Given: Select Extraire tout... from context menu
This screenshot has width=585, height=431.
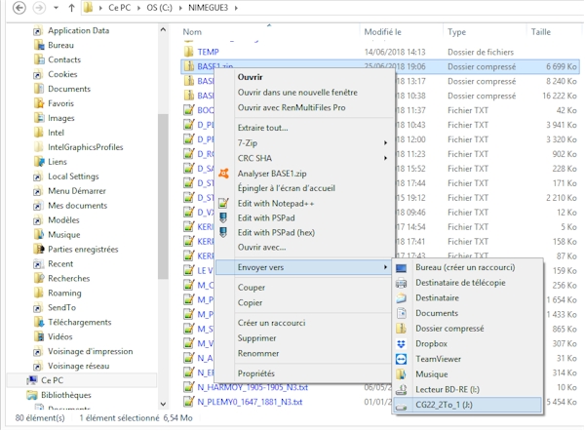Looking at the screenshot, I should click(262, 128).
